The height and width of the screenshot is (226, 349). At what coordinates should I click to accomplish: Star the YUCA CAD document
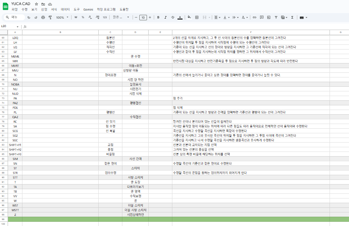pos(36,4)
